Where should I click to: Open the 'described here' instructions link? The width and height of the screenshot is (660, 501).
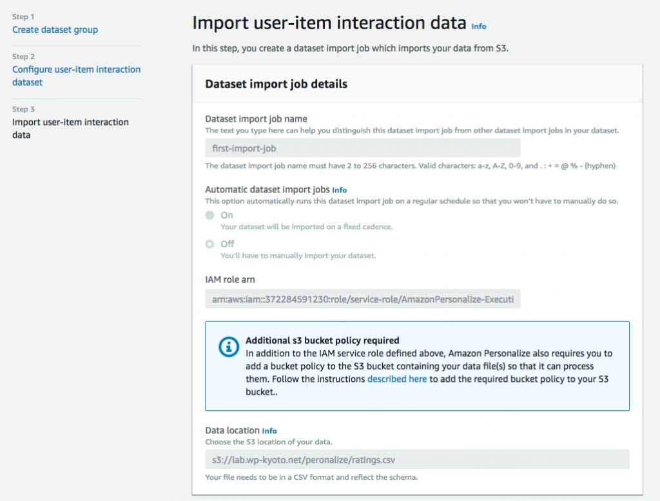tap(397, 379)
